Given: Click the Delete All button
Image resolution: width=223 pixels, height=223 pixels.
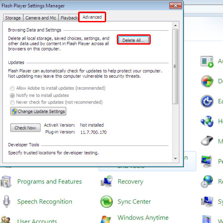Looking at the screenshot, I should pos(133,40).
